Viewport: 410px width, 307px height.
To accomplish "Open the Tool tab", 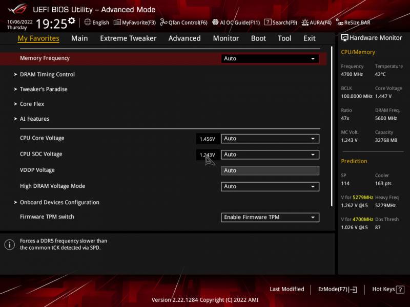I will coord(284,38).
